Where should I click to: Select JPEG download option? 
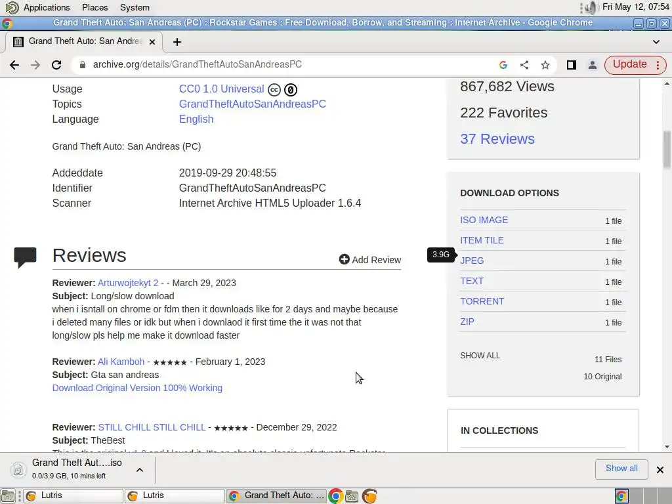[x=472, y=261]
